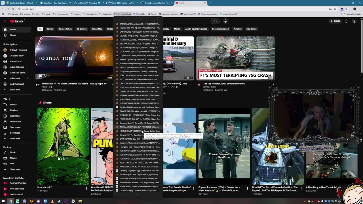Open more options for Initial D video
Screen dimensions: 363x204
point(193,84)
